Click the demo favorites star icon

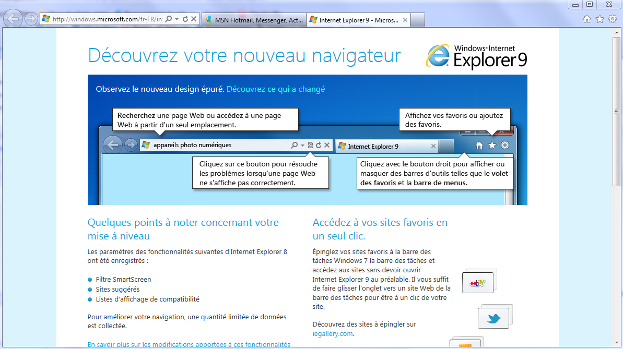click(492, 146)
